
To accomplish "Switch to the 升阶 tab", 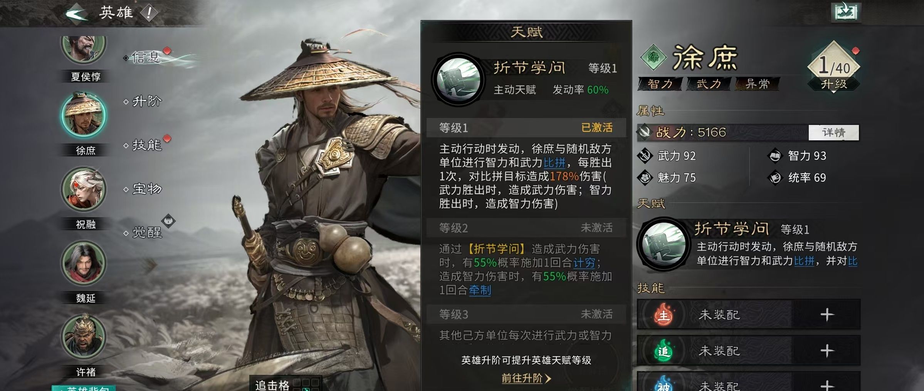I will pyautogui.click(x=146, y=101).
